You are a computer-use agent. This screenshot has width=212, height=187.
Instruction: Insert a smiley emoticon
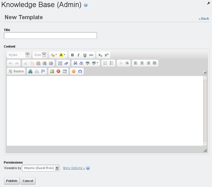tap(74, 71)
